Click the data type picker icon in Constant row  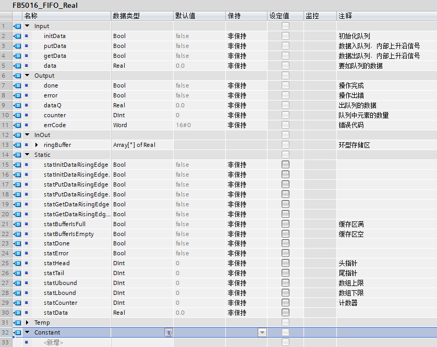[x=168, y=332]
